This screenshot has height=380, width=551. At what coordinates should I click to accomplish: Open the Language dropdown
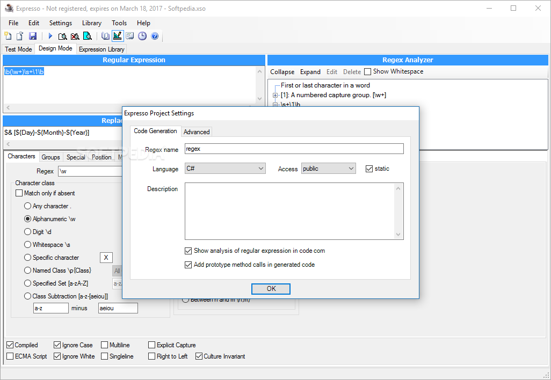225,169
